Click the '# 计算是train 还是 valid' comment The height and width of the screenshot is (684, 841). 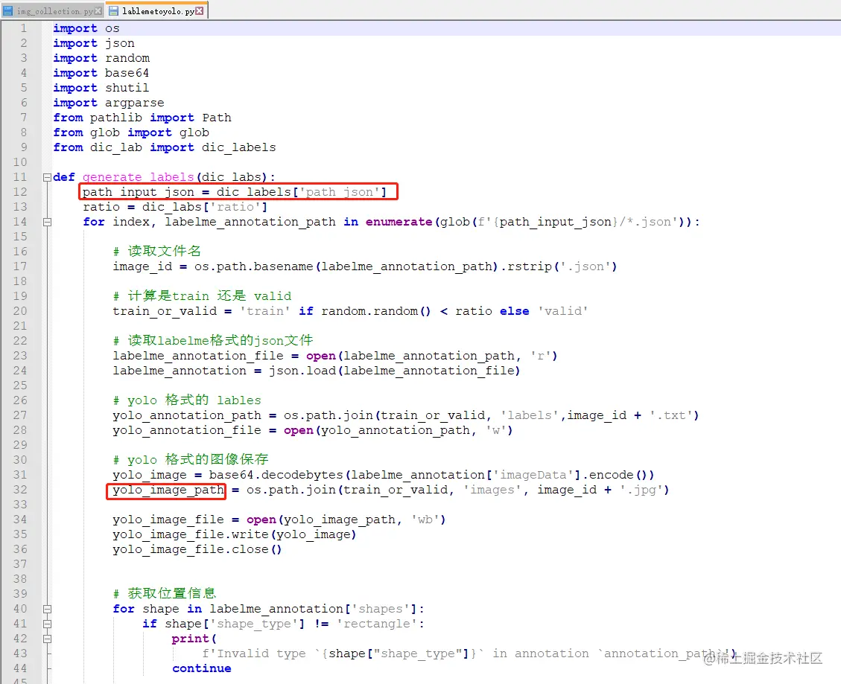(x=202, y=296)
